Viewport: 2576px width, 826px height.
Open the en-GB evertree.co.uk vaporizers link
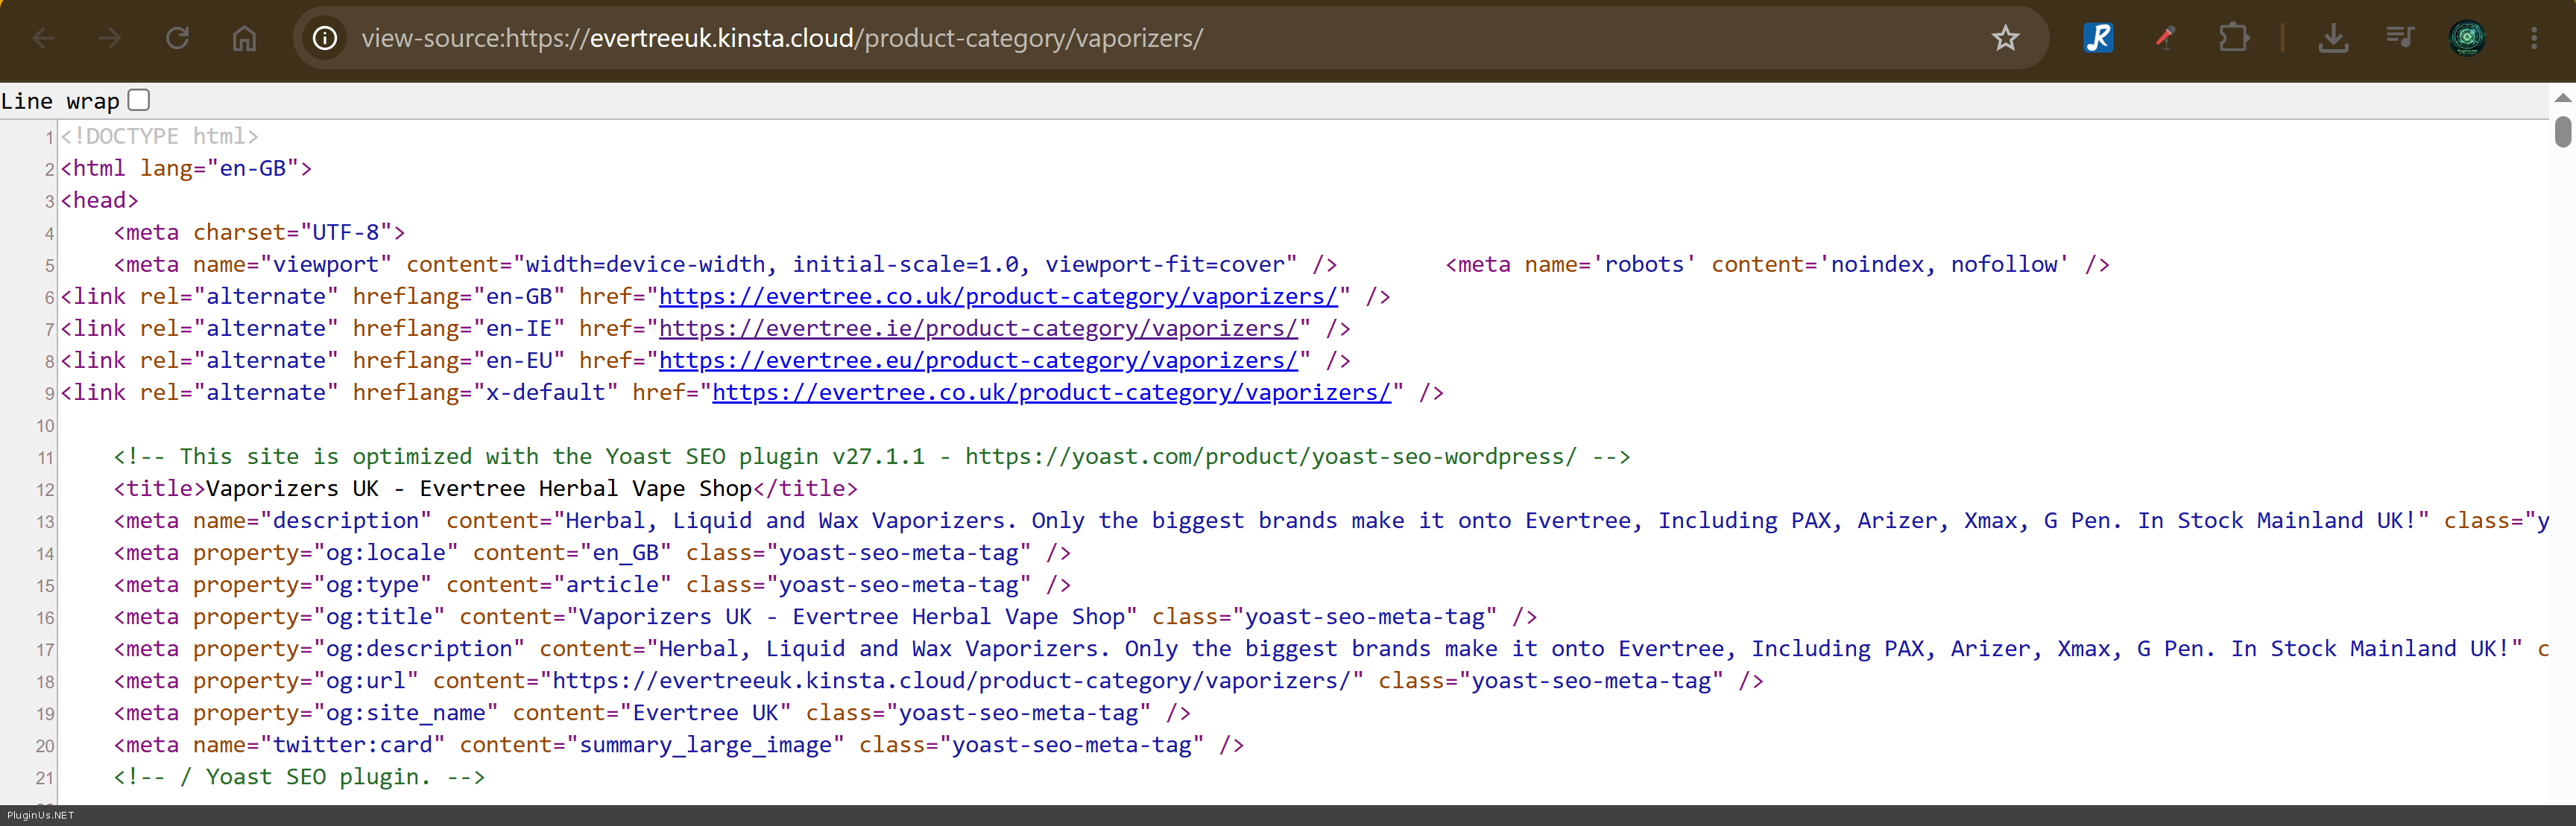pos(998,296)
